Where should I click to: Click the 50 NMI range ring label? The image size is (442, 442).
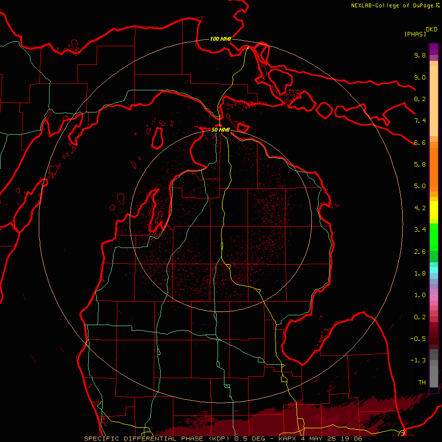coord(221,130)
